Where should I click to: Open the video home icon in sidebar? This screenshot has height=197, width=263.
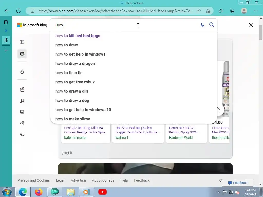[22, 54]
